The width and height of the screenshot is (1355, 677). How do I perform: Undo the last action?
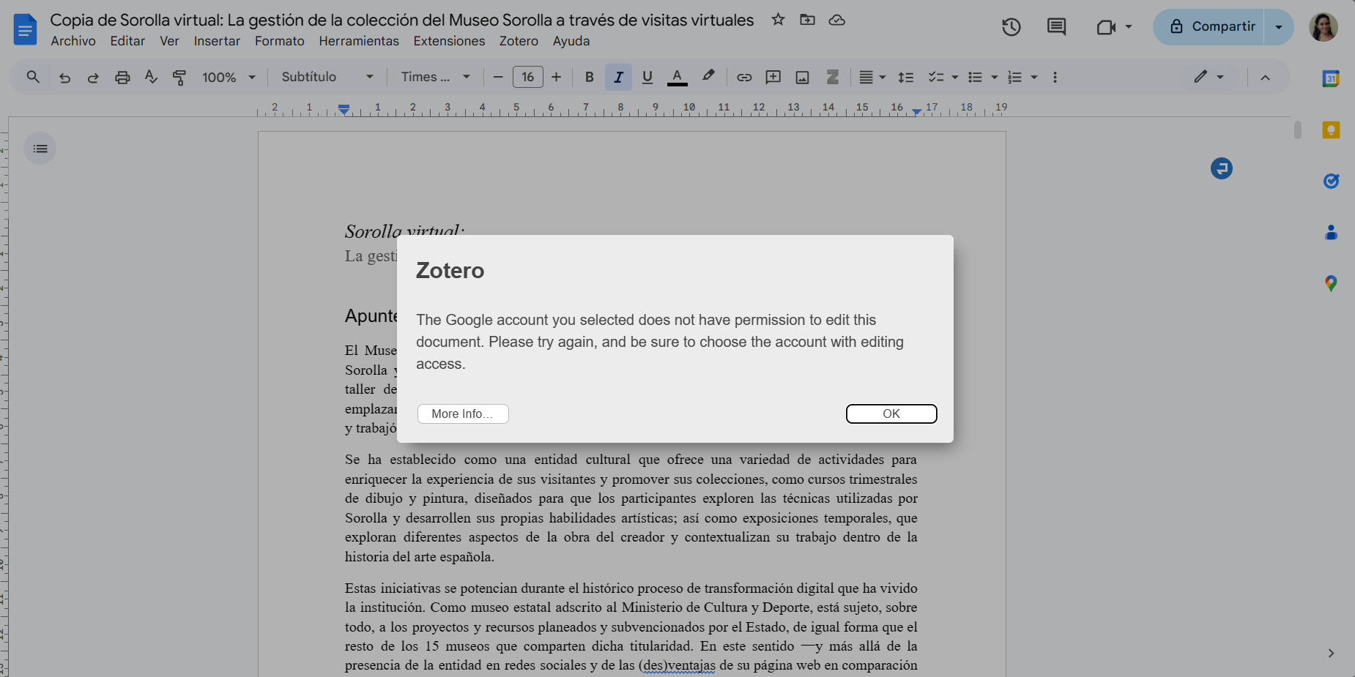64,77
